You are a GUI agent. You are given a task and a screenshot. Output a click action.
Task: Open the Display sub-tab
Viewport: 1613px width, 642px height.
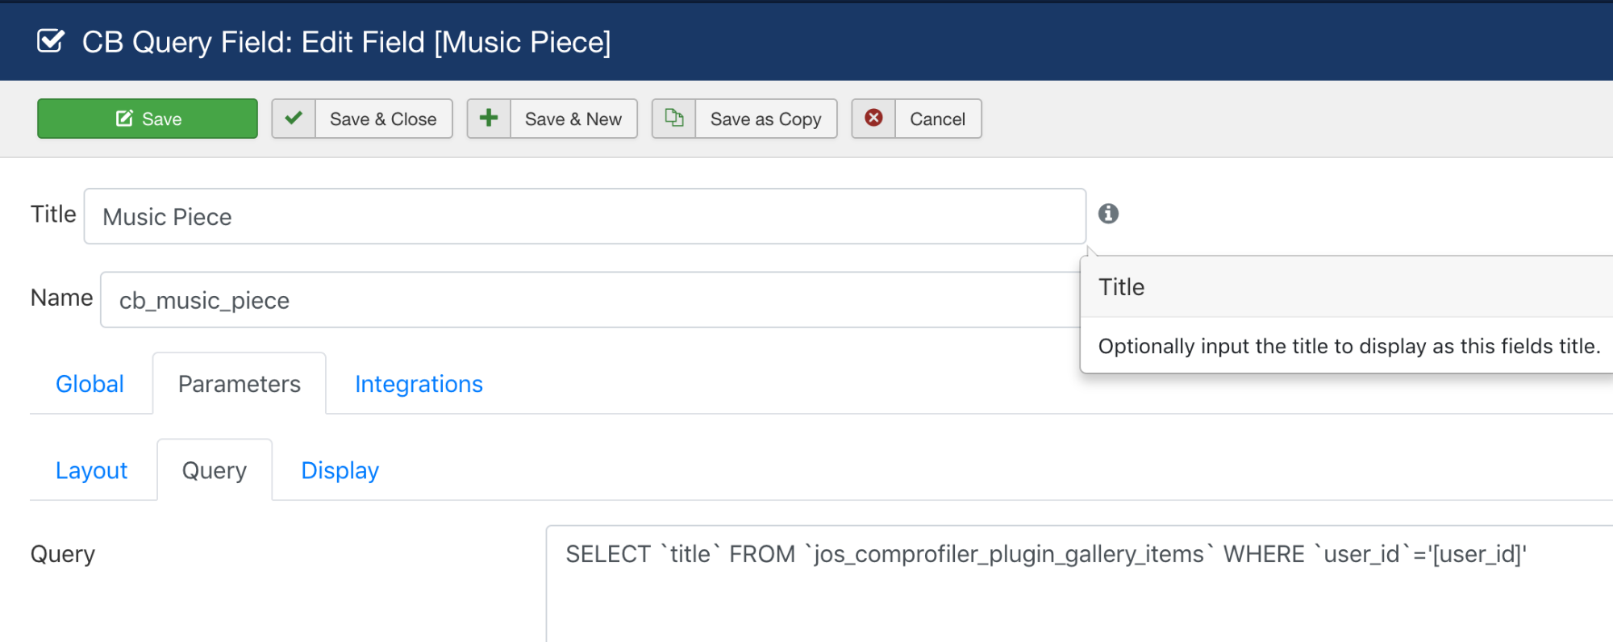pyautogui.click(x=340, y=470)
